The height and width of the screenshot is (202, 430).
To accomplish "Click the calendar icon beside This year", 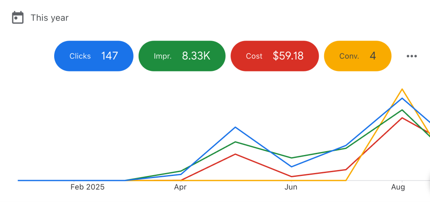I will click(x=18, y=18).
